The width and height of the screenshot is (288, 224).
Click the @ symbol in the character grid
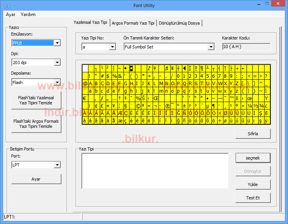pos(85,84)
